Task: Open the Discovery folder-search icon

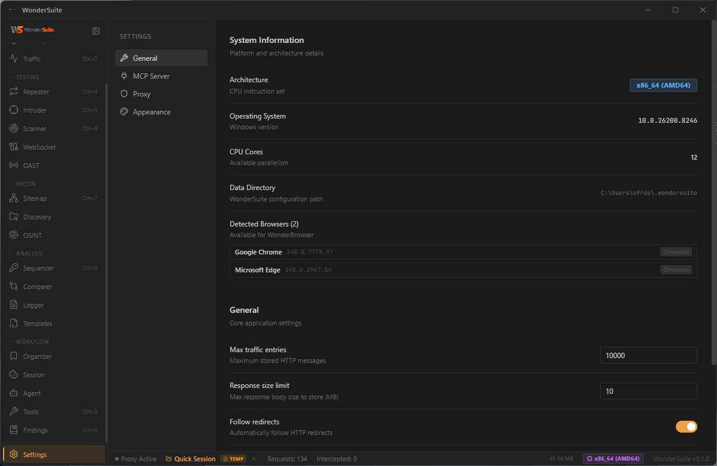Action: (x=14, y=217)
